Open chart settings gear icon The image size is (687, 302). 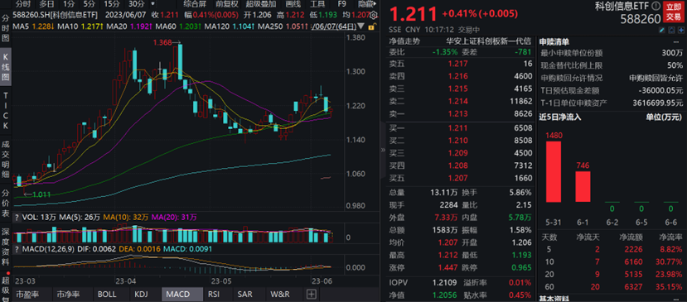point(374,16)
